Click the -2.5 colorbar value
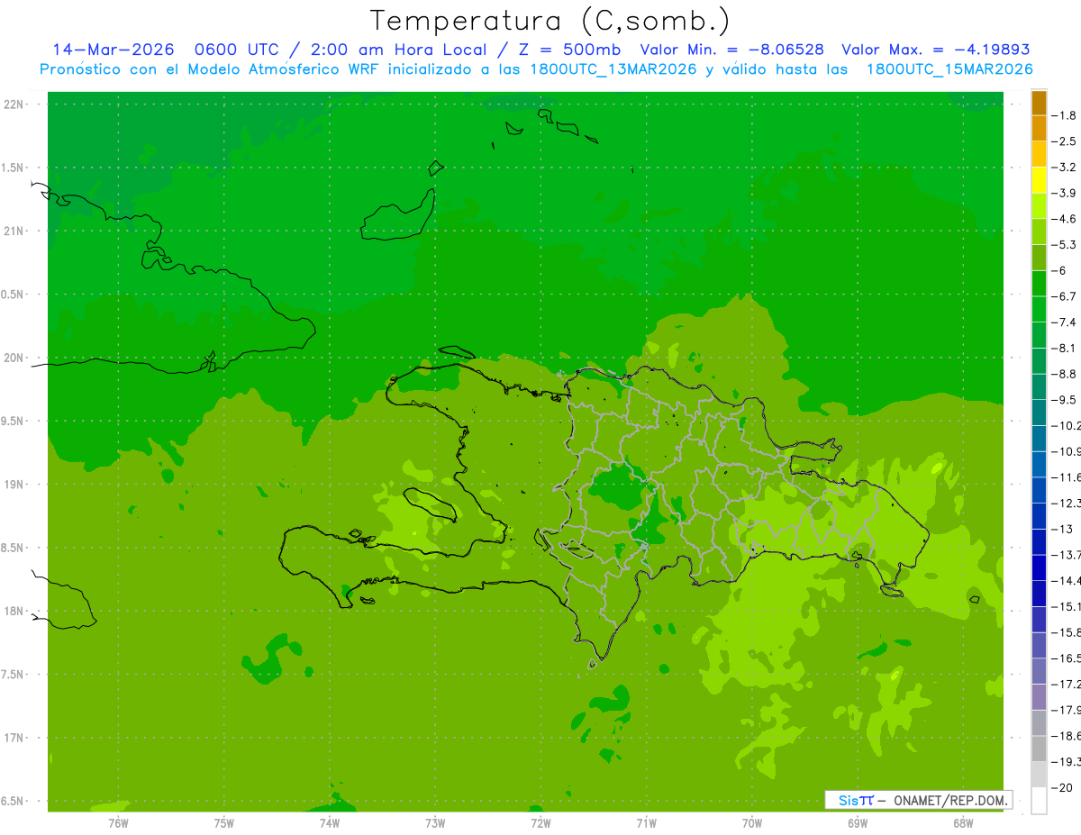 [x=1065, y=141]
